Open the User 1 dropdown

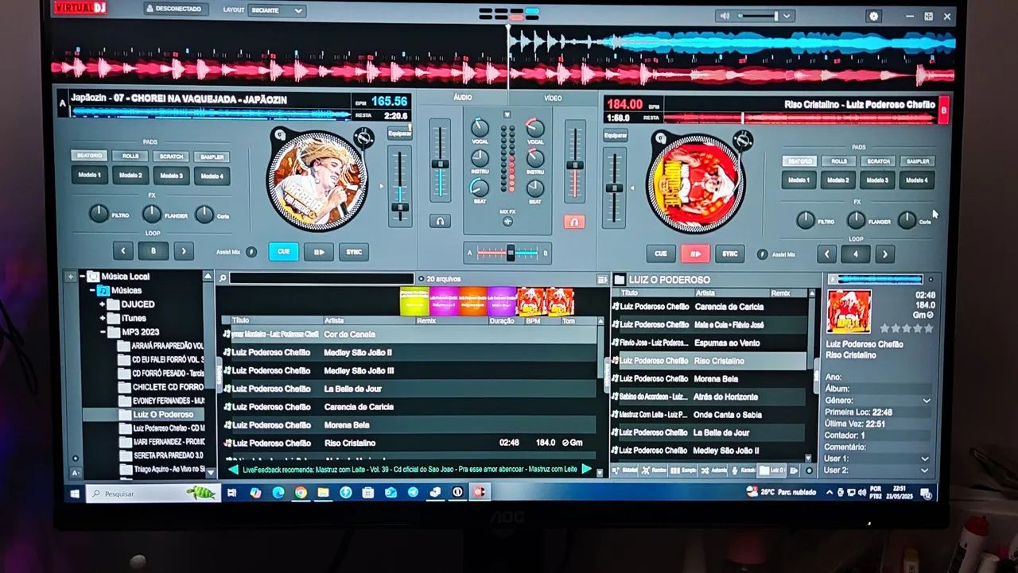(925, 459)
